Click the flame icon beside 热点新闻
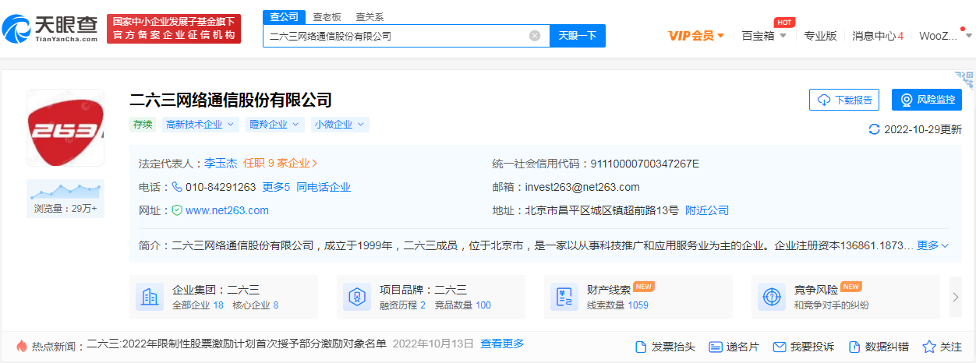The image size is (976, 363). [21, 345]
